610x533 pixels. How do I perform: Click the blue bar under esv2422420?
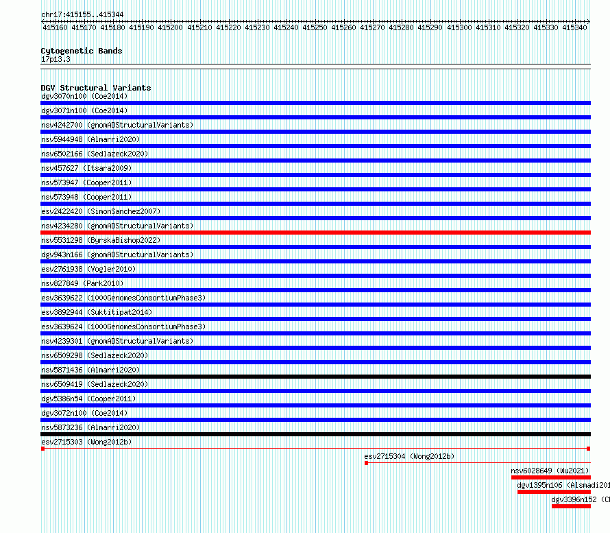coord(315,218)
